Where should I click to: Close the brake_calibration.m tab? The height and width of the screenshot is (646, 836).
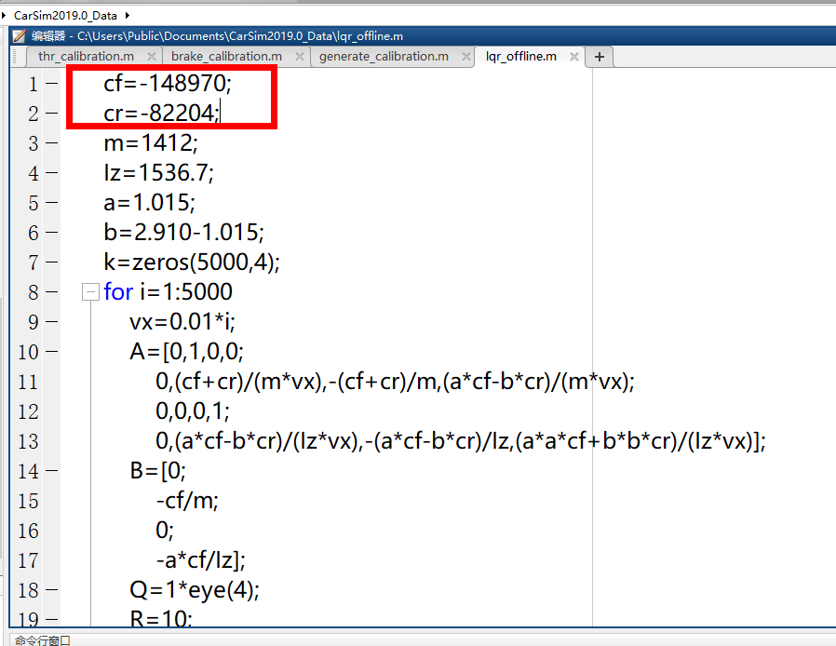[300, 57]
